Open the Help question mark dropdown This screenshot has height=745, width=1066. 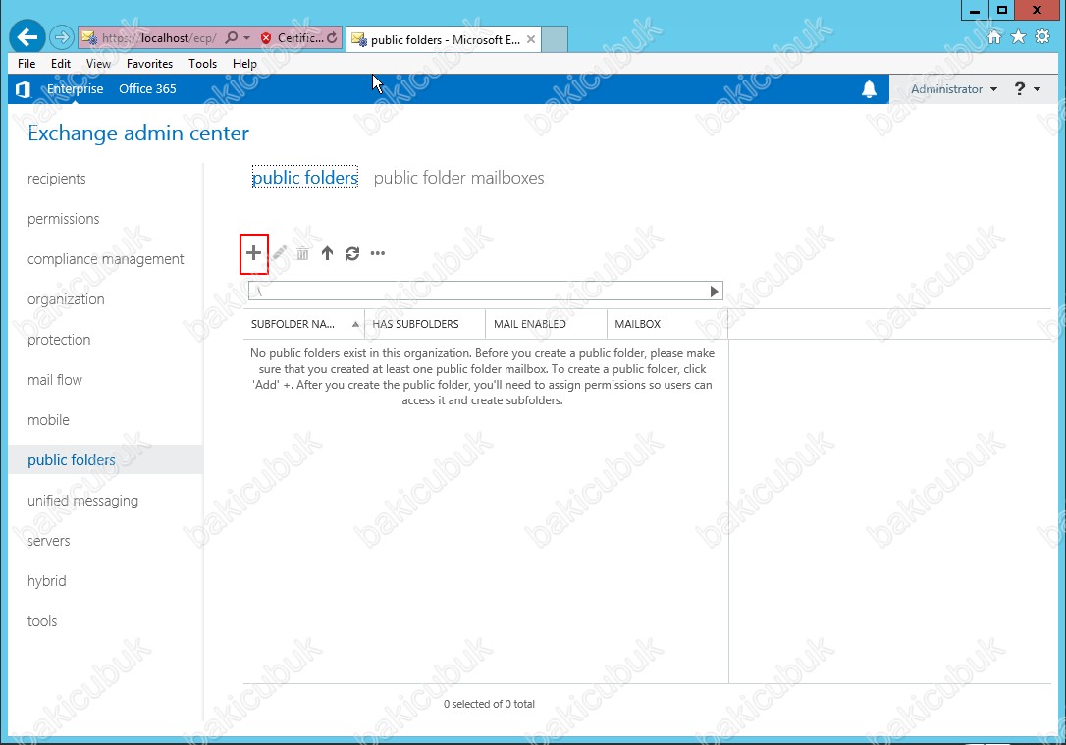pos(1028,89)
